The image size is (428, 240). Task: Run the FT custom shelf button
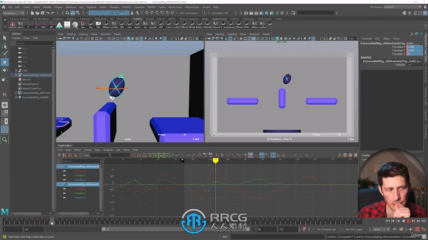[28, 25]
